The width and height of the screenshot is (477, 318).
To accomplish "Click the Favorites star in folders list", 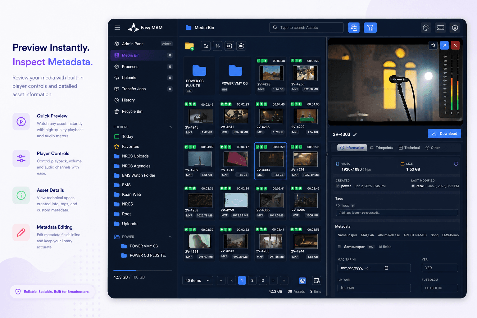I will pyautogui.click(x=117, y=147).
